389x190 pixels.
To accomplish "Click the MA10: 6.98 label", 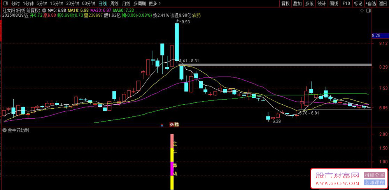I will pyautogui.click(x=79, y=11).
